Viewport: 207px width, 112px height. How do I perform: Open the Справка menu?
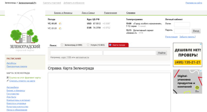tap(131, 13)
